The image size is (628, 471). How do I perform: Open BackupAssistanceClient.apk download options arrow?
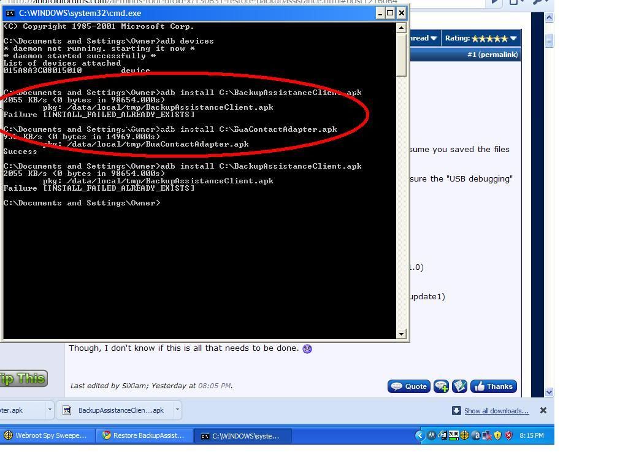[177, 410]
